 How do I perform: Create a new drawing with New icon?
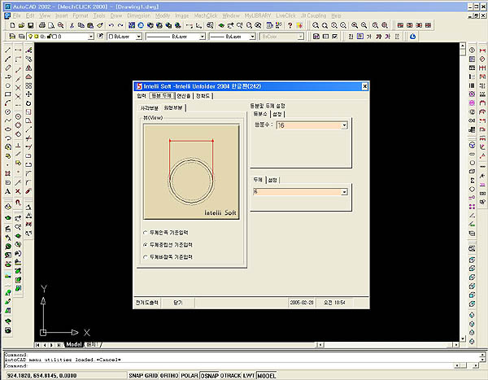[12, 25]
